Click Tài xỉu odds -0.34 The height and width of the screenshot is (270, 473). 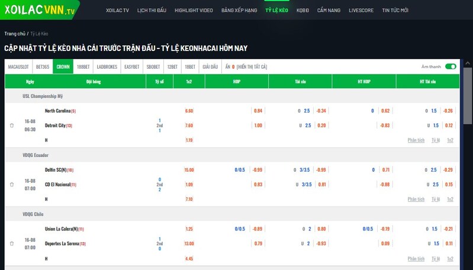click(321, 111)
